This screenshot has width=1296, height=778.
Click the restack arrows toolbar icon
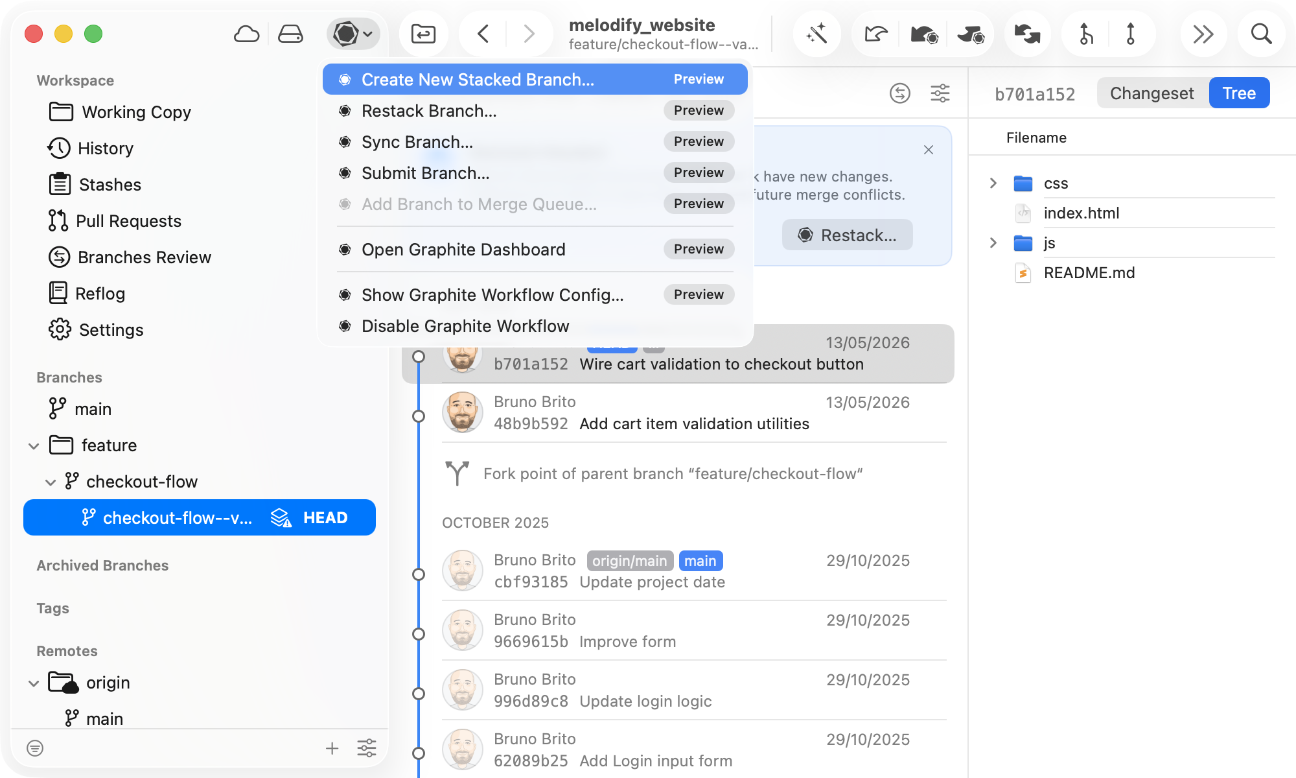(1027, 34)
